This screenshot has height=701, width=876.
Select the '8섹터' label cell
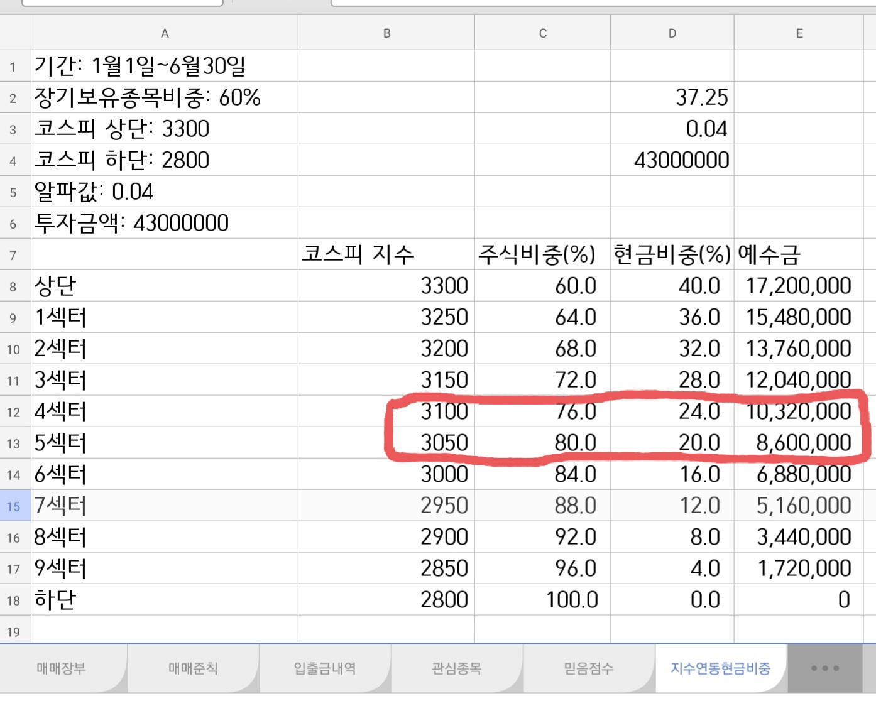coord(165,537)
